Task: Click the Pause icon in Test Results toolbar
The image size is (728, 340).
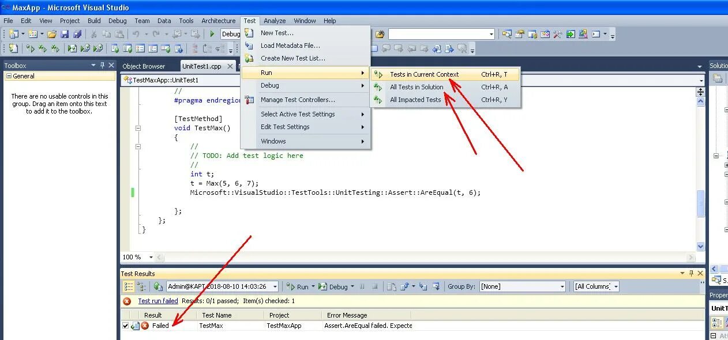Action: [x=362, y=286]
